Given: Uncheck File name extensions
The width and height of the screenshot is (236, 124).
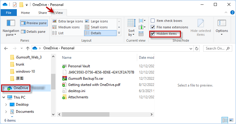Looking at the screenshot, I should click(x=153, y=27).
